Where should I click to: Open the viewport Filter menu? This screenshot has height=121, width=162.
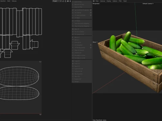click(x=120, y=1)
